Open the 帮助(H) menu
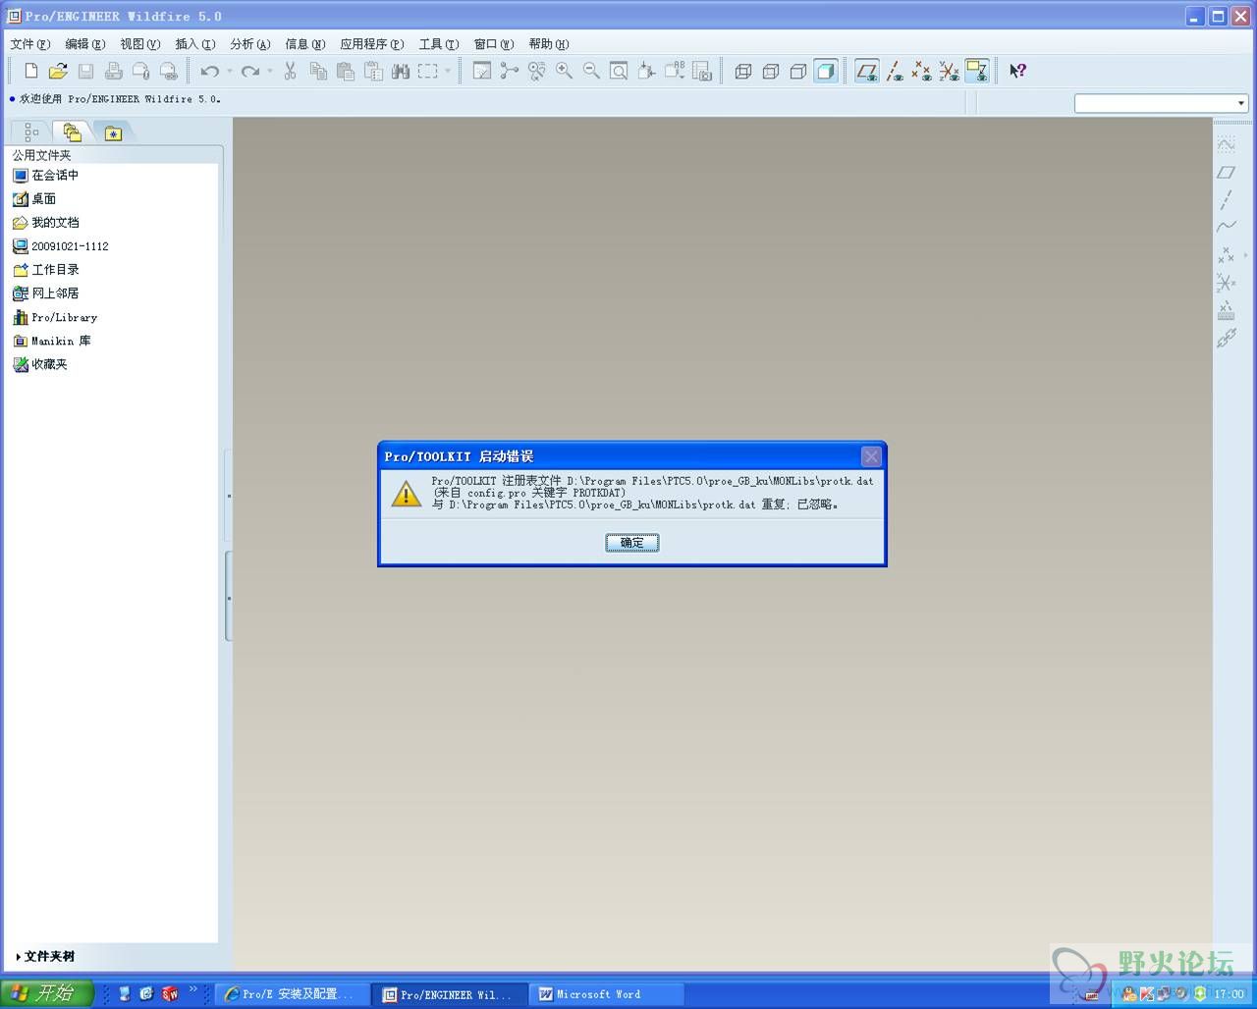 (549, 44)
